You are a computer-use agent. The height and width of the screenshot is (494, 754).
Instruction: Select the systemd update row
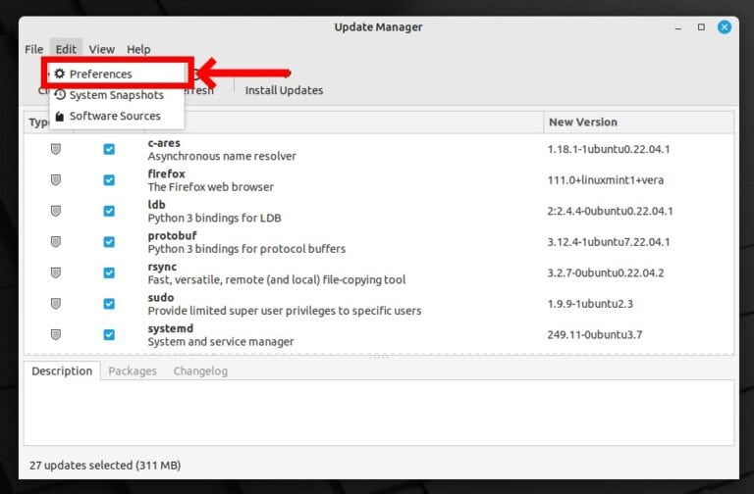tap(344, 334)
